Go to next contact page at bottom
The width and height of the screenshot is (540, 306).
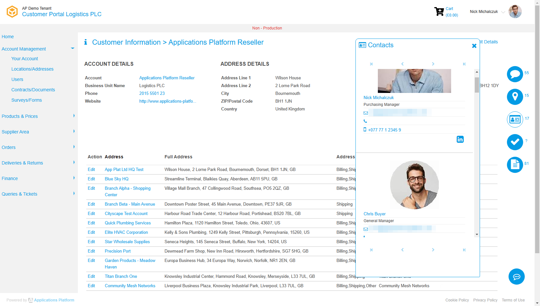click(x=433, y=250)
